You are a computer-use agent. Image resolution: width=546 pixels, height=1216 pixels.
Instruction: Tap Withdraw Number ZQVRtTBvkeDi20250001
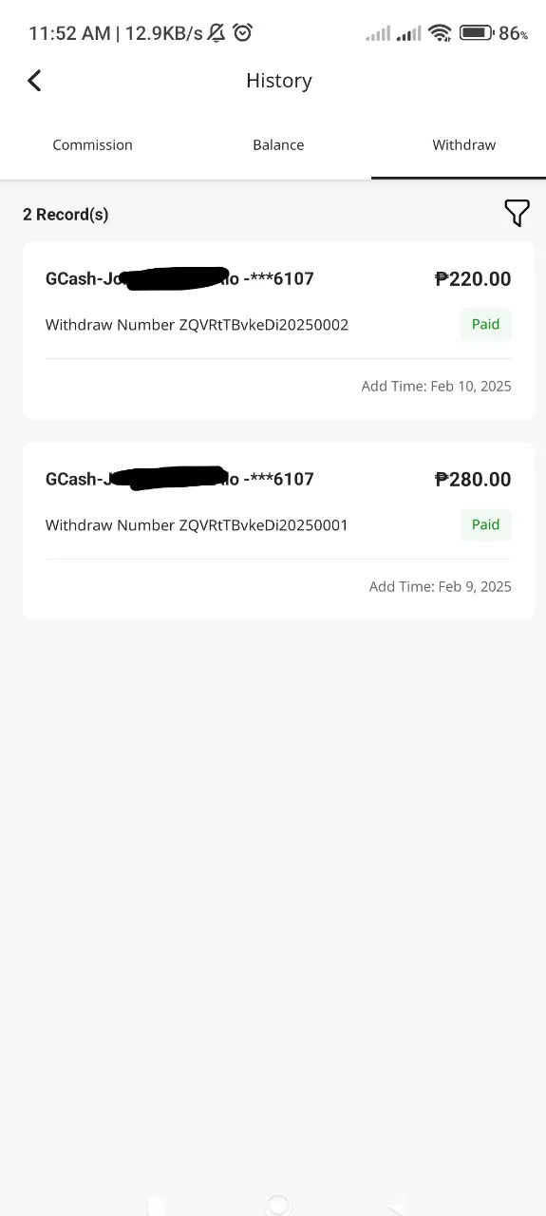point(197,525)
